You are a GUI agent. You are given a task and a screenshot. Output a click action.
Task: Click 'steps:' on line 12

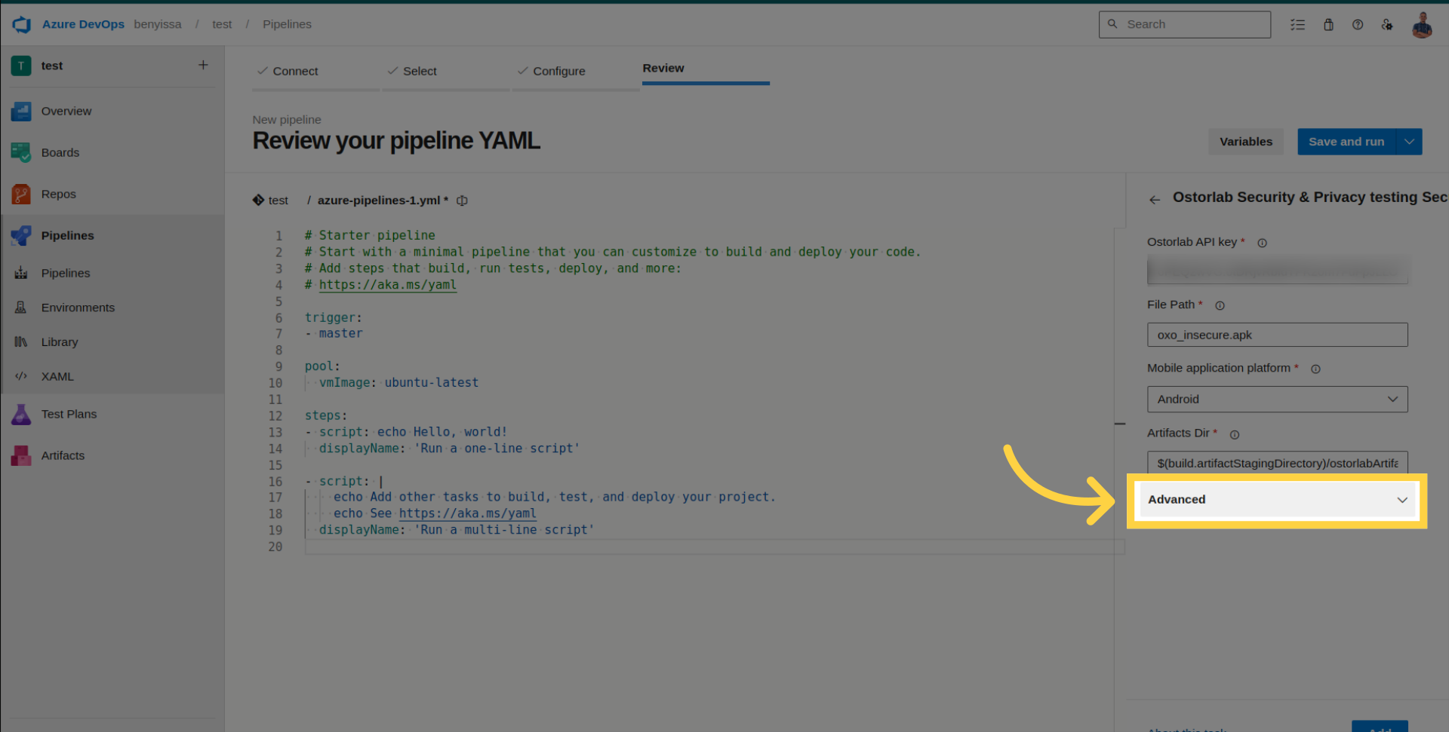coord(326,415)
